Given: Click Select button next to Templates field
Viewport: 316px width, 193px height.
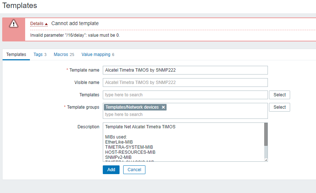Looking at the screenshot, I should pos(279,95).
